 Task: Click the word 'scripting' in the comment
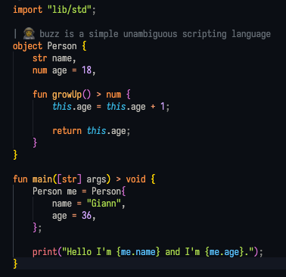[x=204, y=34]
